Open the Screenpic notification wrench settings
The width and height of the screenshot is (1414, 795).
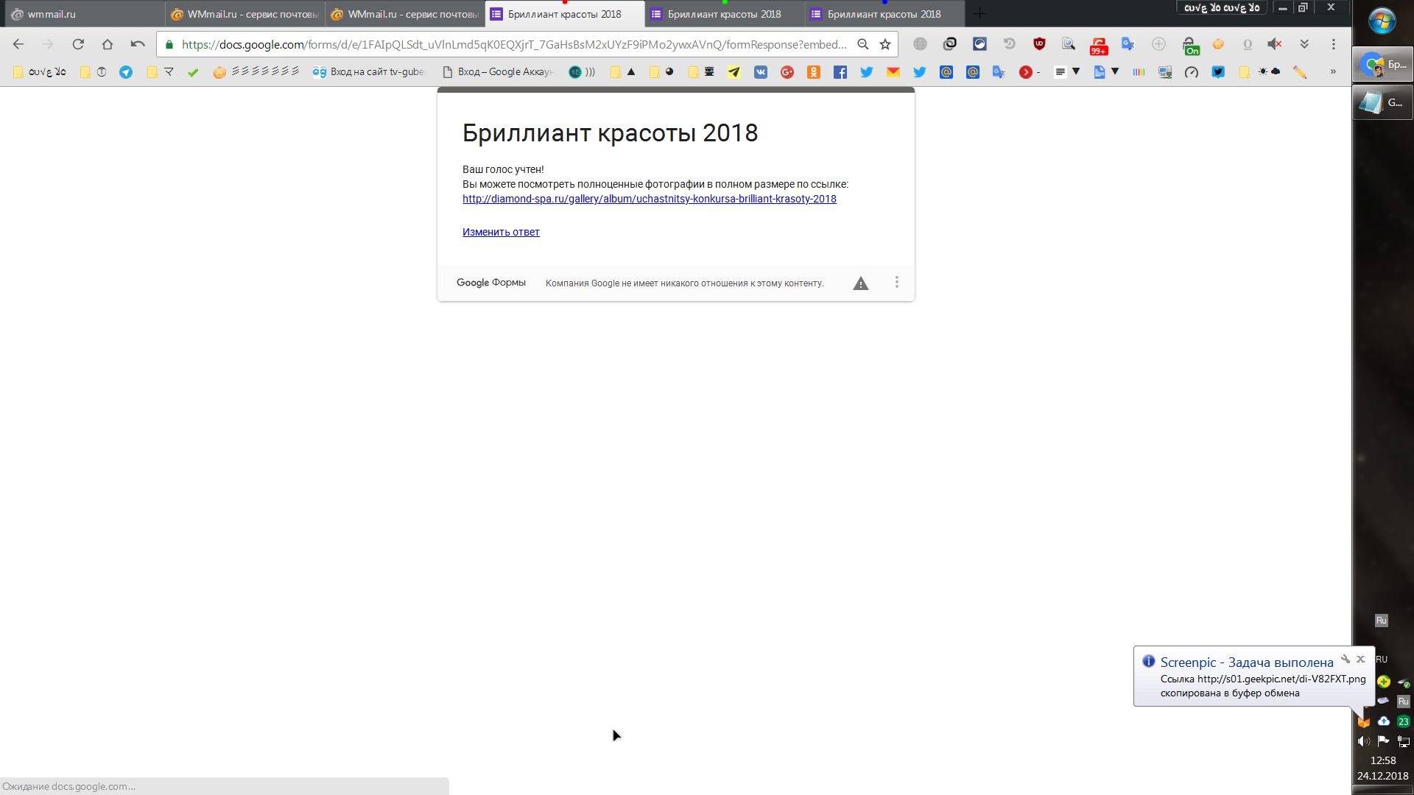(1346, 659)
